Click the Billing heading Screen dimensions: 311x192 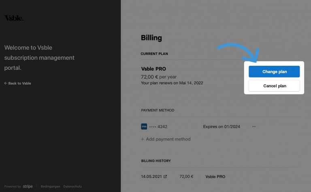coord(151,38)
